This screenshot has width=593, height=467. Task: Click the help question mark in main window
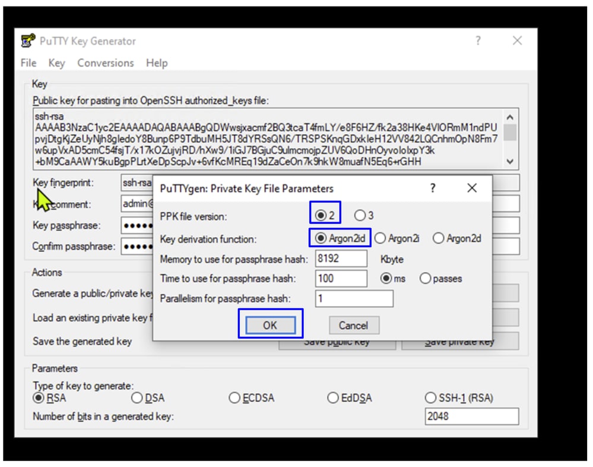pyautogui.click(x=478, y=40)
